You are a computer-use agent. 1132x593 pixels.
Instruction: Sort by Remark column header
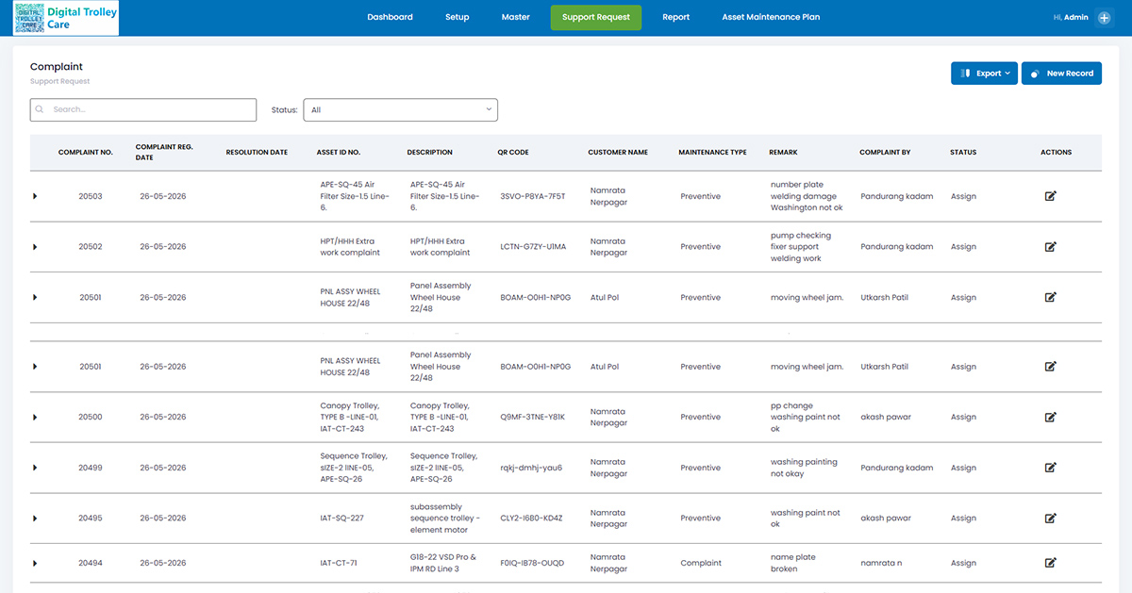click(784, 152)
